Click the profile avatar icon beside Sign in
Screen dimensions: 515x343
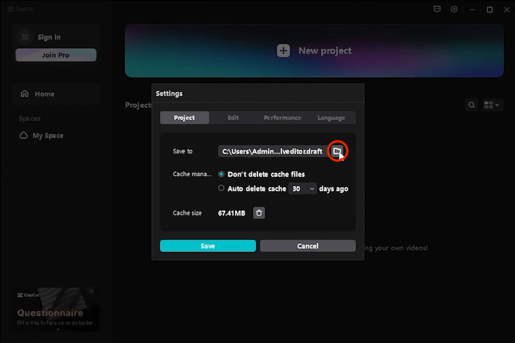click(x=25, y=37)
